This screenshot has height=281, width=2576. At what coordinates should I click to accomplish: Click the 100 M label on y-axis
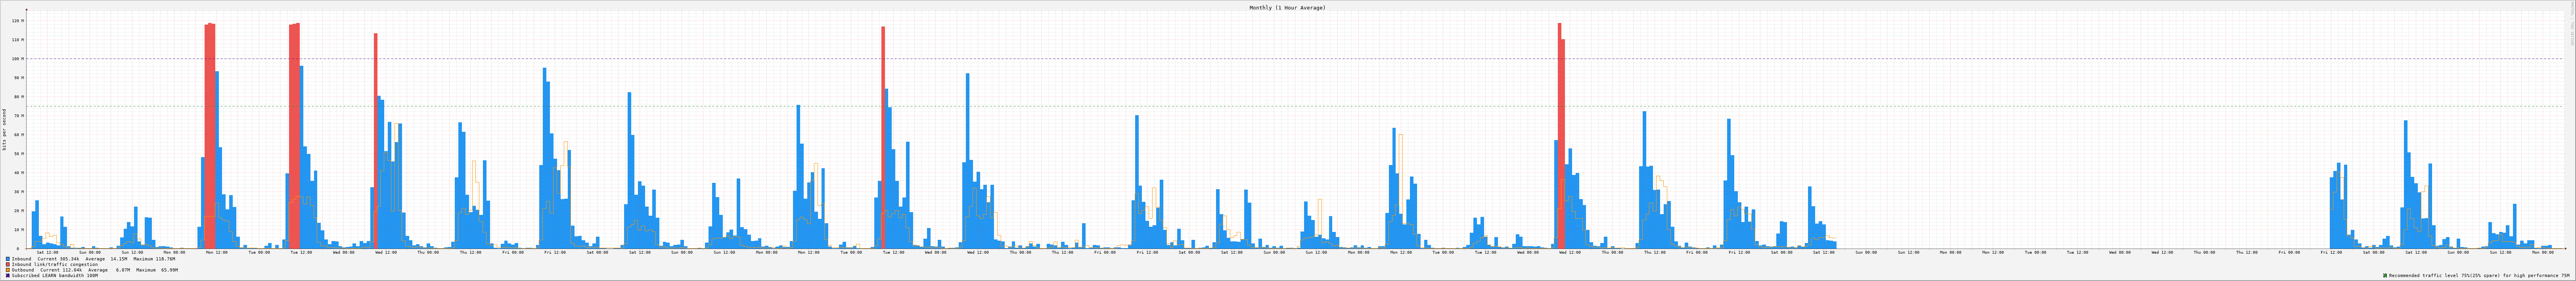click(x=17, y=59)
